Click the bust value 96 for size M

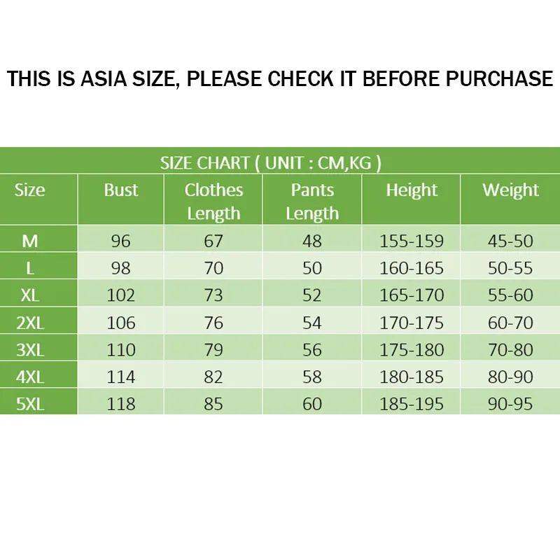click(121, 241)
